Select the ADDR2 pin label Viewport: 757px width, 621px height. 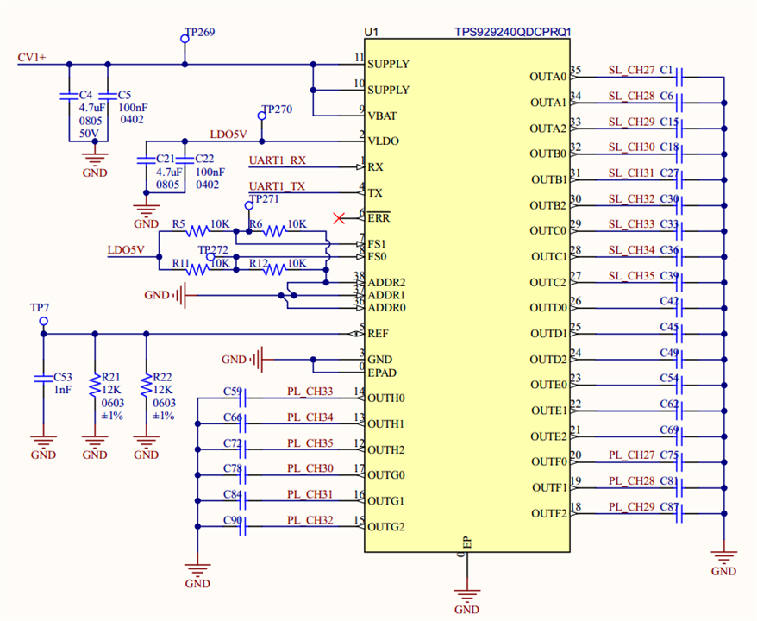coord(386,283)
